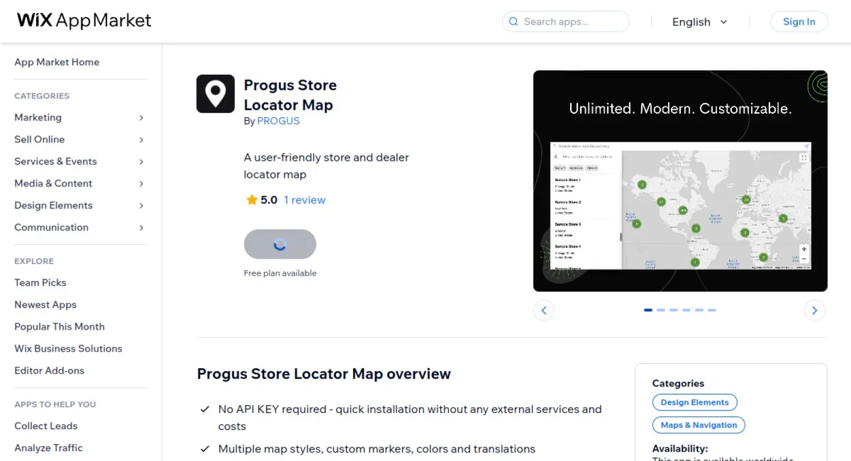Expand the Design Elements category chevron
Viewport: 851px width, 461px height.
point(141,206)
